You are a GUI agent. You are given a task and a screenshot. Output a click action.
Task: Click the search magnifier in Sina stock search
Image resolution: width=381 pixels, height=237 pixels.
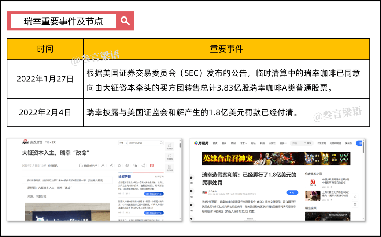point(161,143)
